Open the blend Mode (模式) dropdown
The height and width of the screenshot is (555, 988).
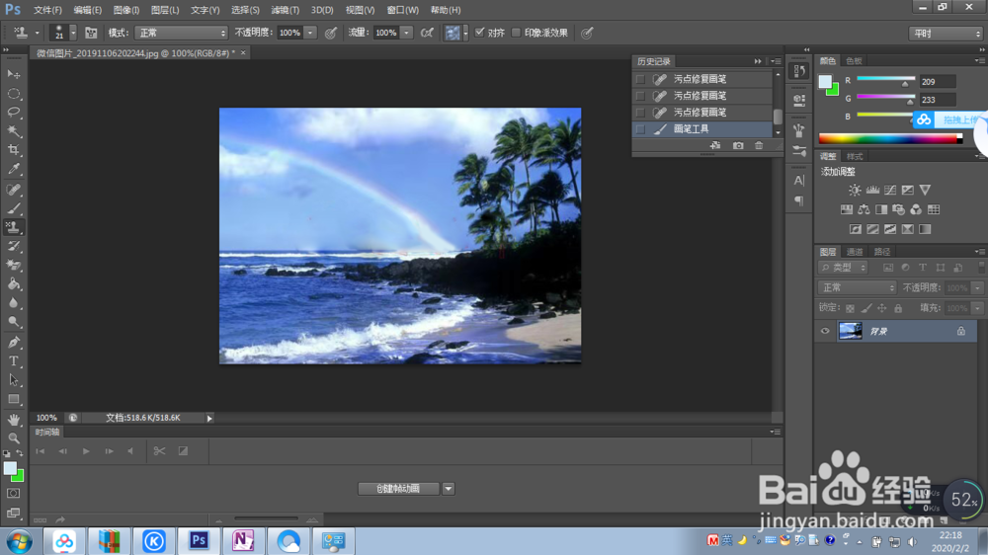pyautogui.click(x=182, y=33)
